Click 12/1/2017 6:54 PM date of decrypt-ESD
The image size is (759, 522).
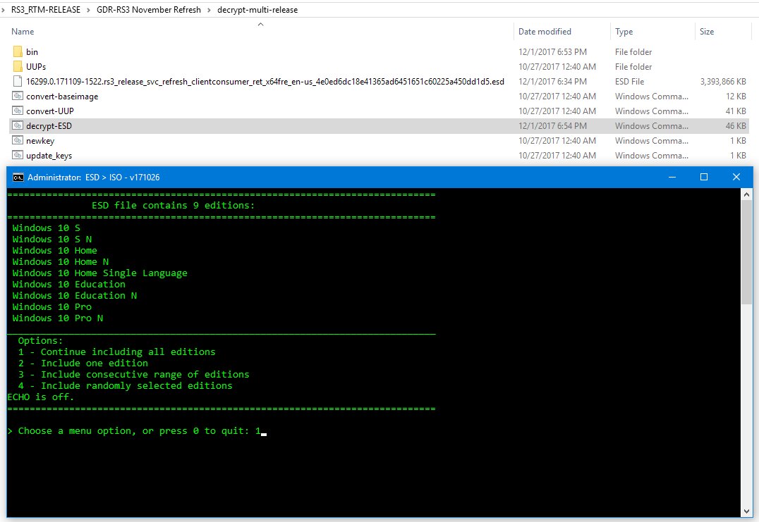(x=552, y=126)
